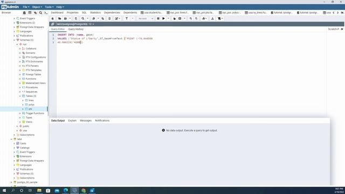345x194 pixels.
Task: Select the lines table in the tree
Action: click(x=31, y=101)
